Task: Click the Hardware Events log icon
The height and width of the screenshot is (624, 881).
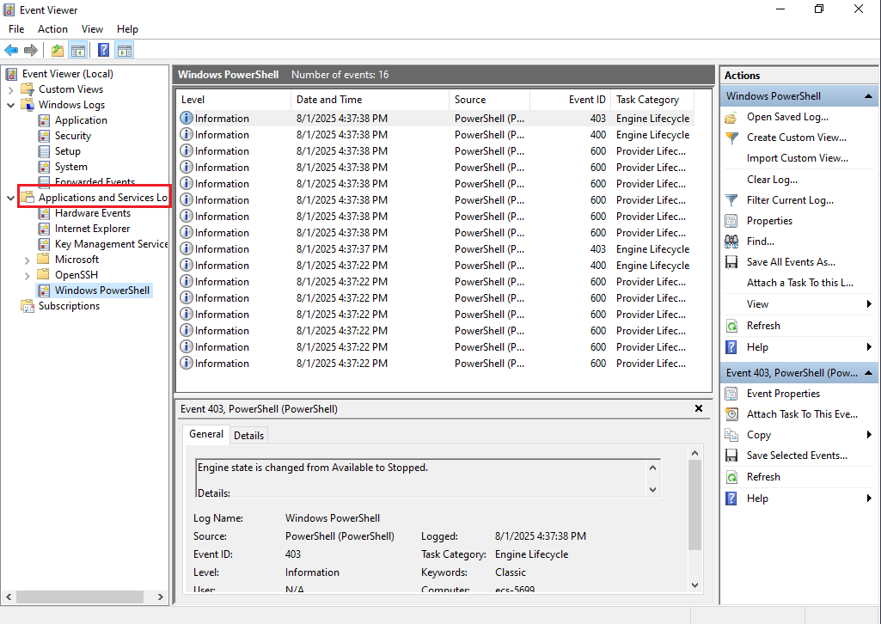Action: click(x=44, y=213)
